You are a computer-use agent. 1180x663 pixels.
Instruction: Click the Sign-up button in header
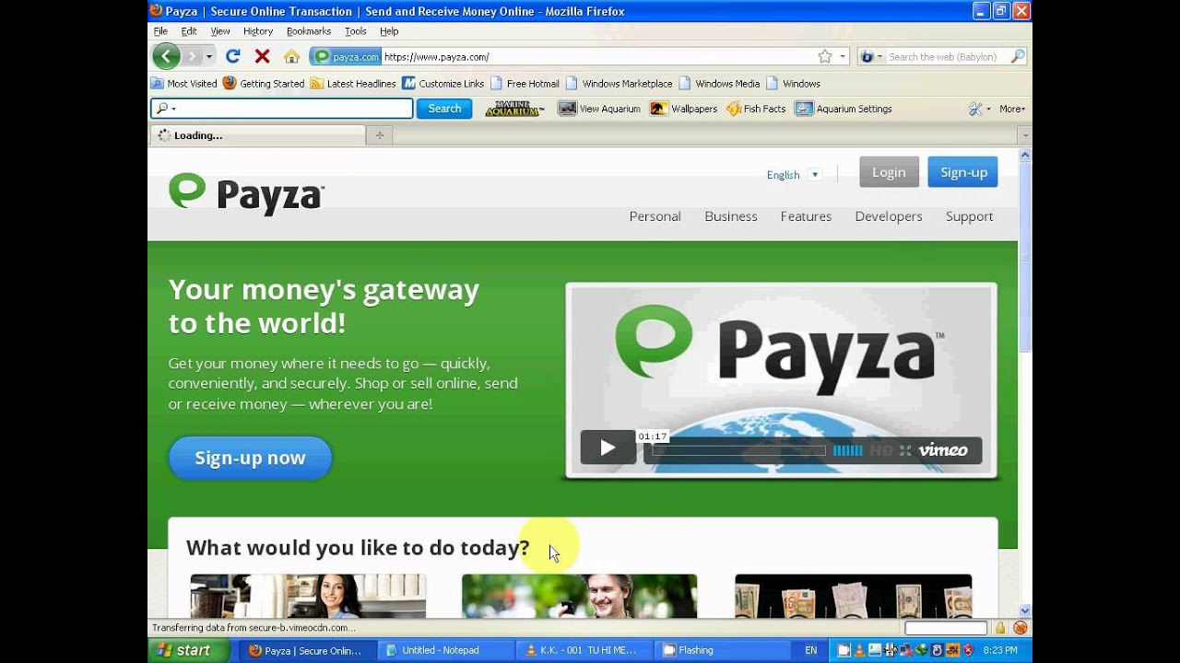pos(962,172)
